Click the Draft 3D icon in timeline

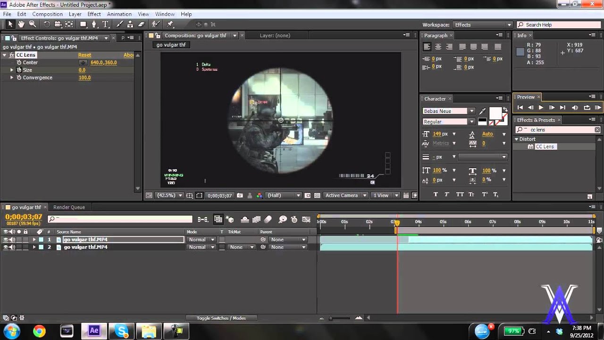click(x=230, y=219)
